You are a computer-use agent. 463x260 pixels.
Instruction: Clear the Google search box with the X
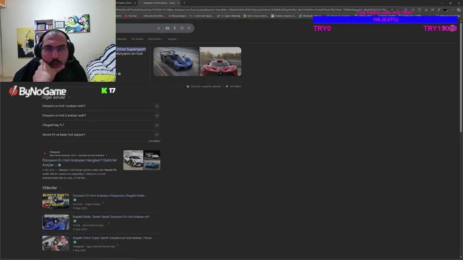158,28
